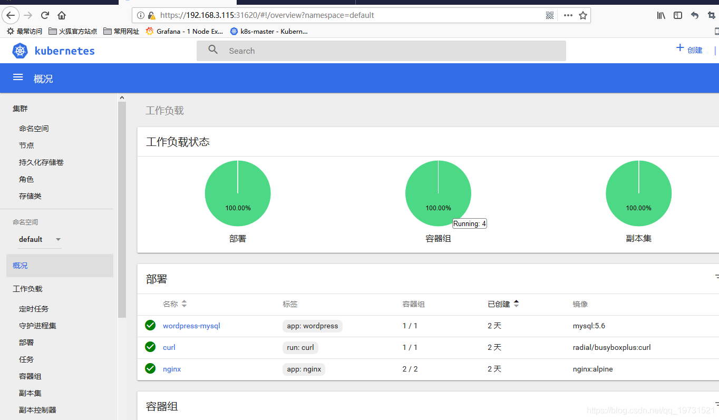Viewport: 719px width, 420px height.
Task: Open the k8s-master Kubernetes bookmark
Action: [x=269, y=31]
